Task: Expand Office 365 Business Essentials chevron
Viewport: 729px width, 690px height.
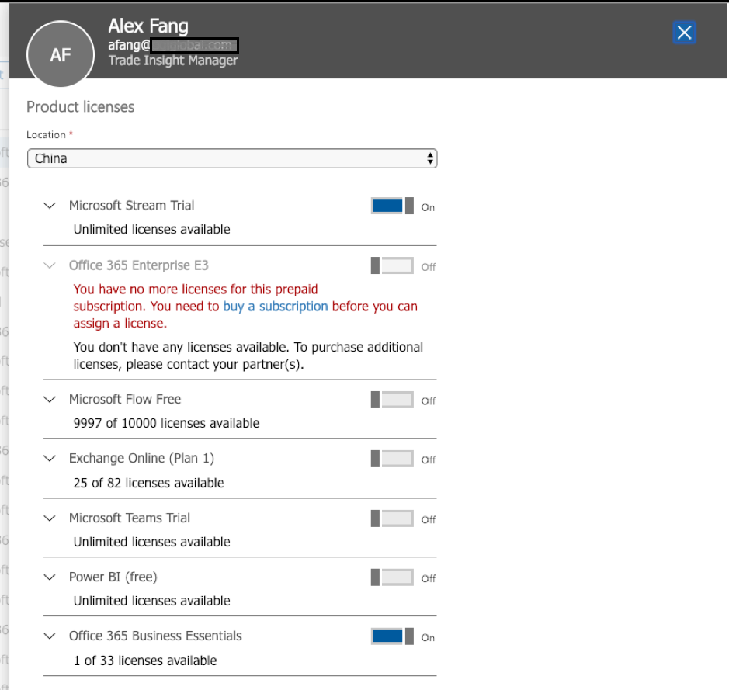Action: (x=50, y=636)
